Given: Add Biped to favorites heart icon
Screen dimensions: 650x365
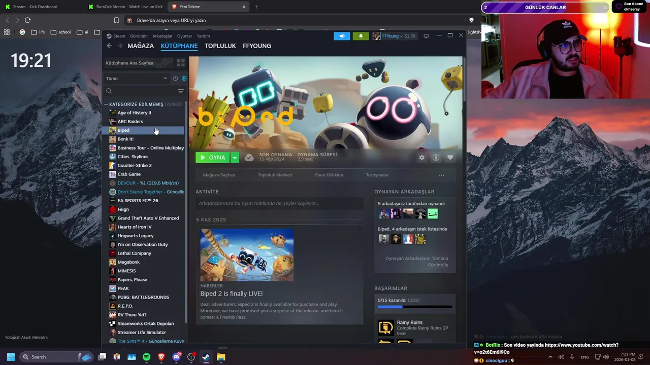Looking at the screenshot, I should coord(450,158).
